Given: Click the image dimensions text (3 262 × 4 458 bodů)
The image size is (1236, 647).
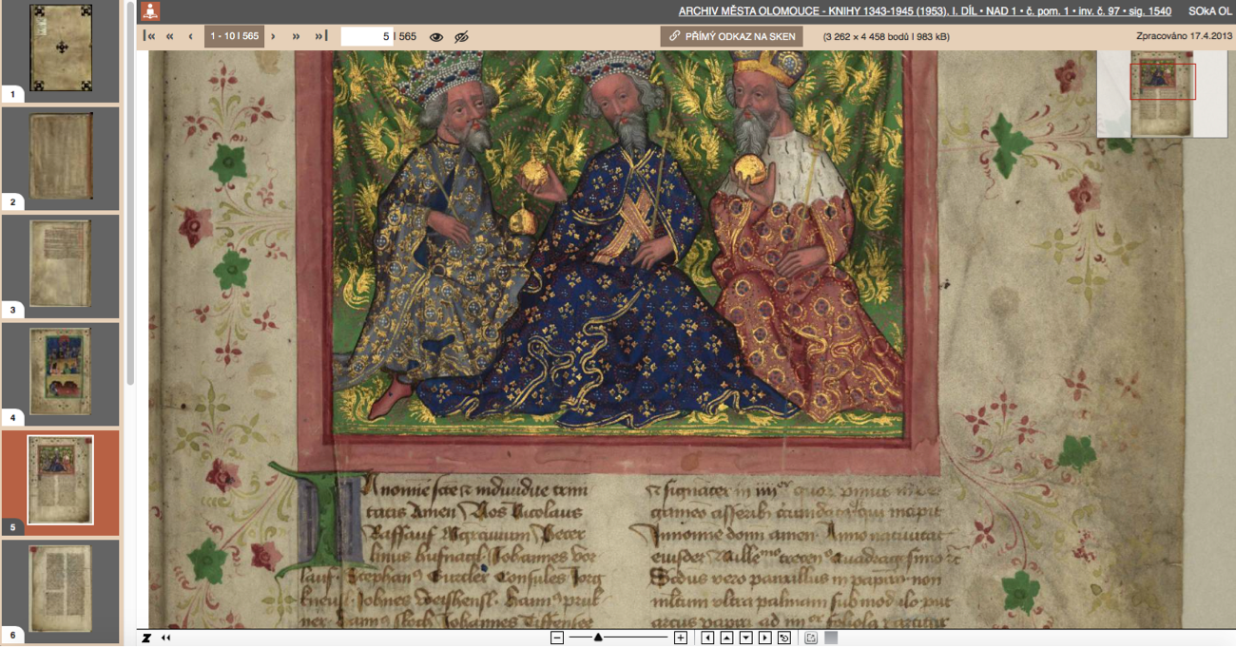Looking at the screenshot, I should point(886,37).
